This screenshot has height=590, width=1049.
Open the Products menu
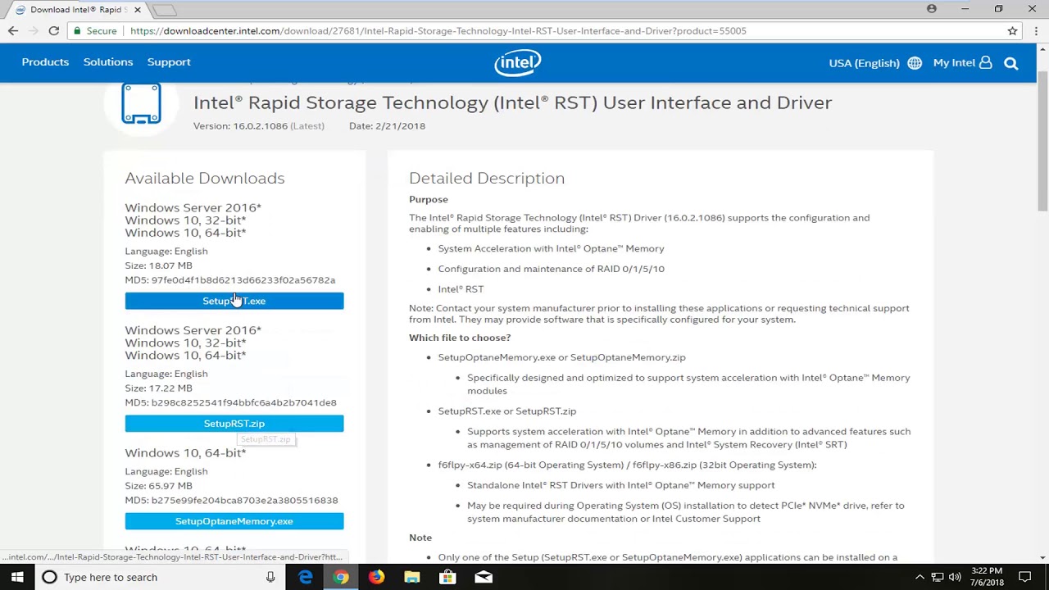click(x=45, y=62)
